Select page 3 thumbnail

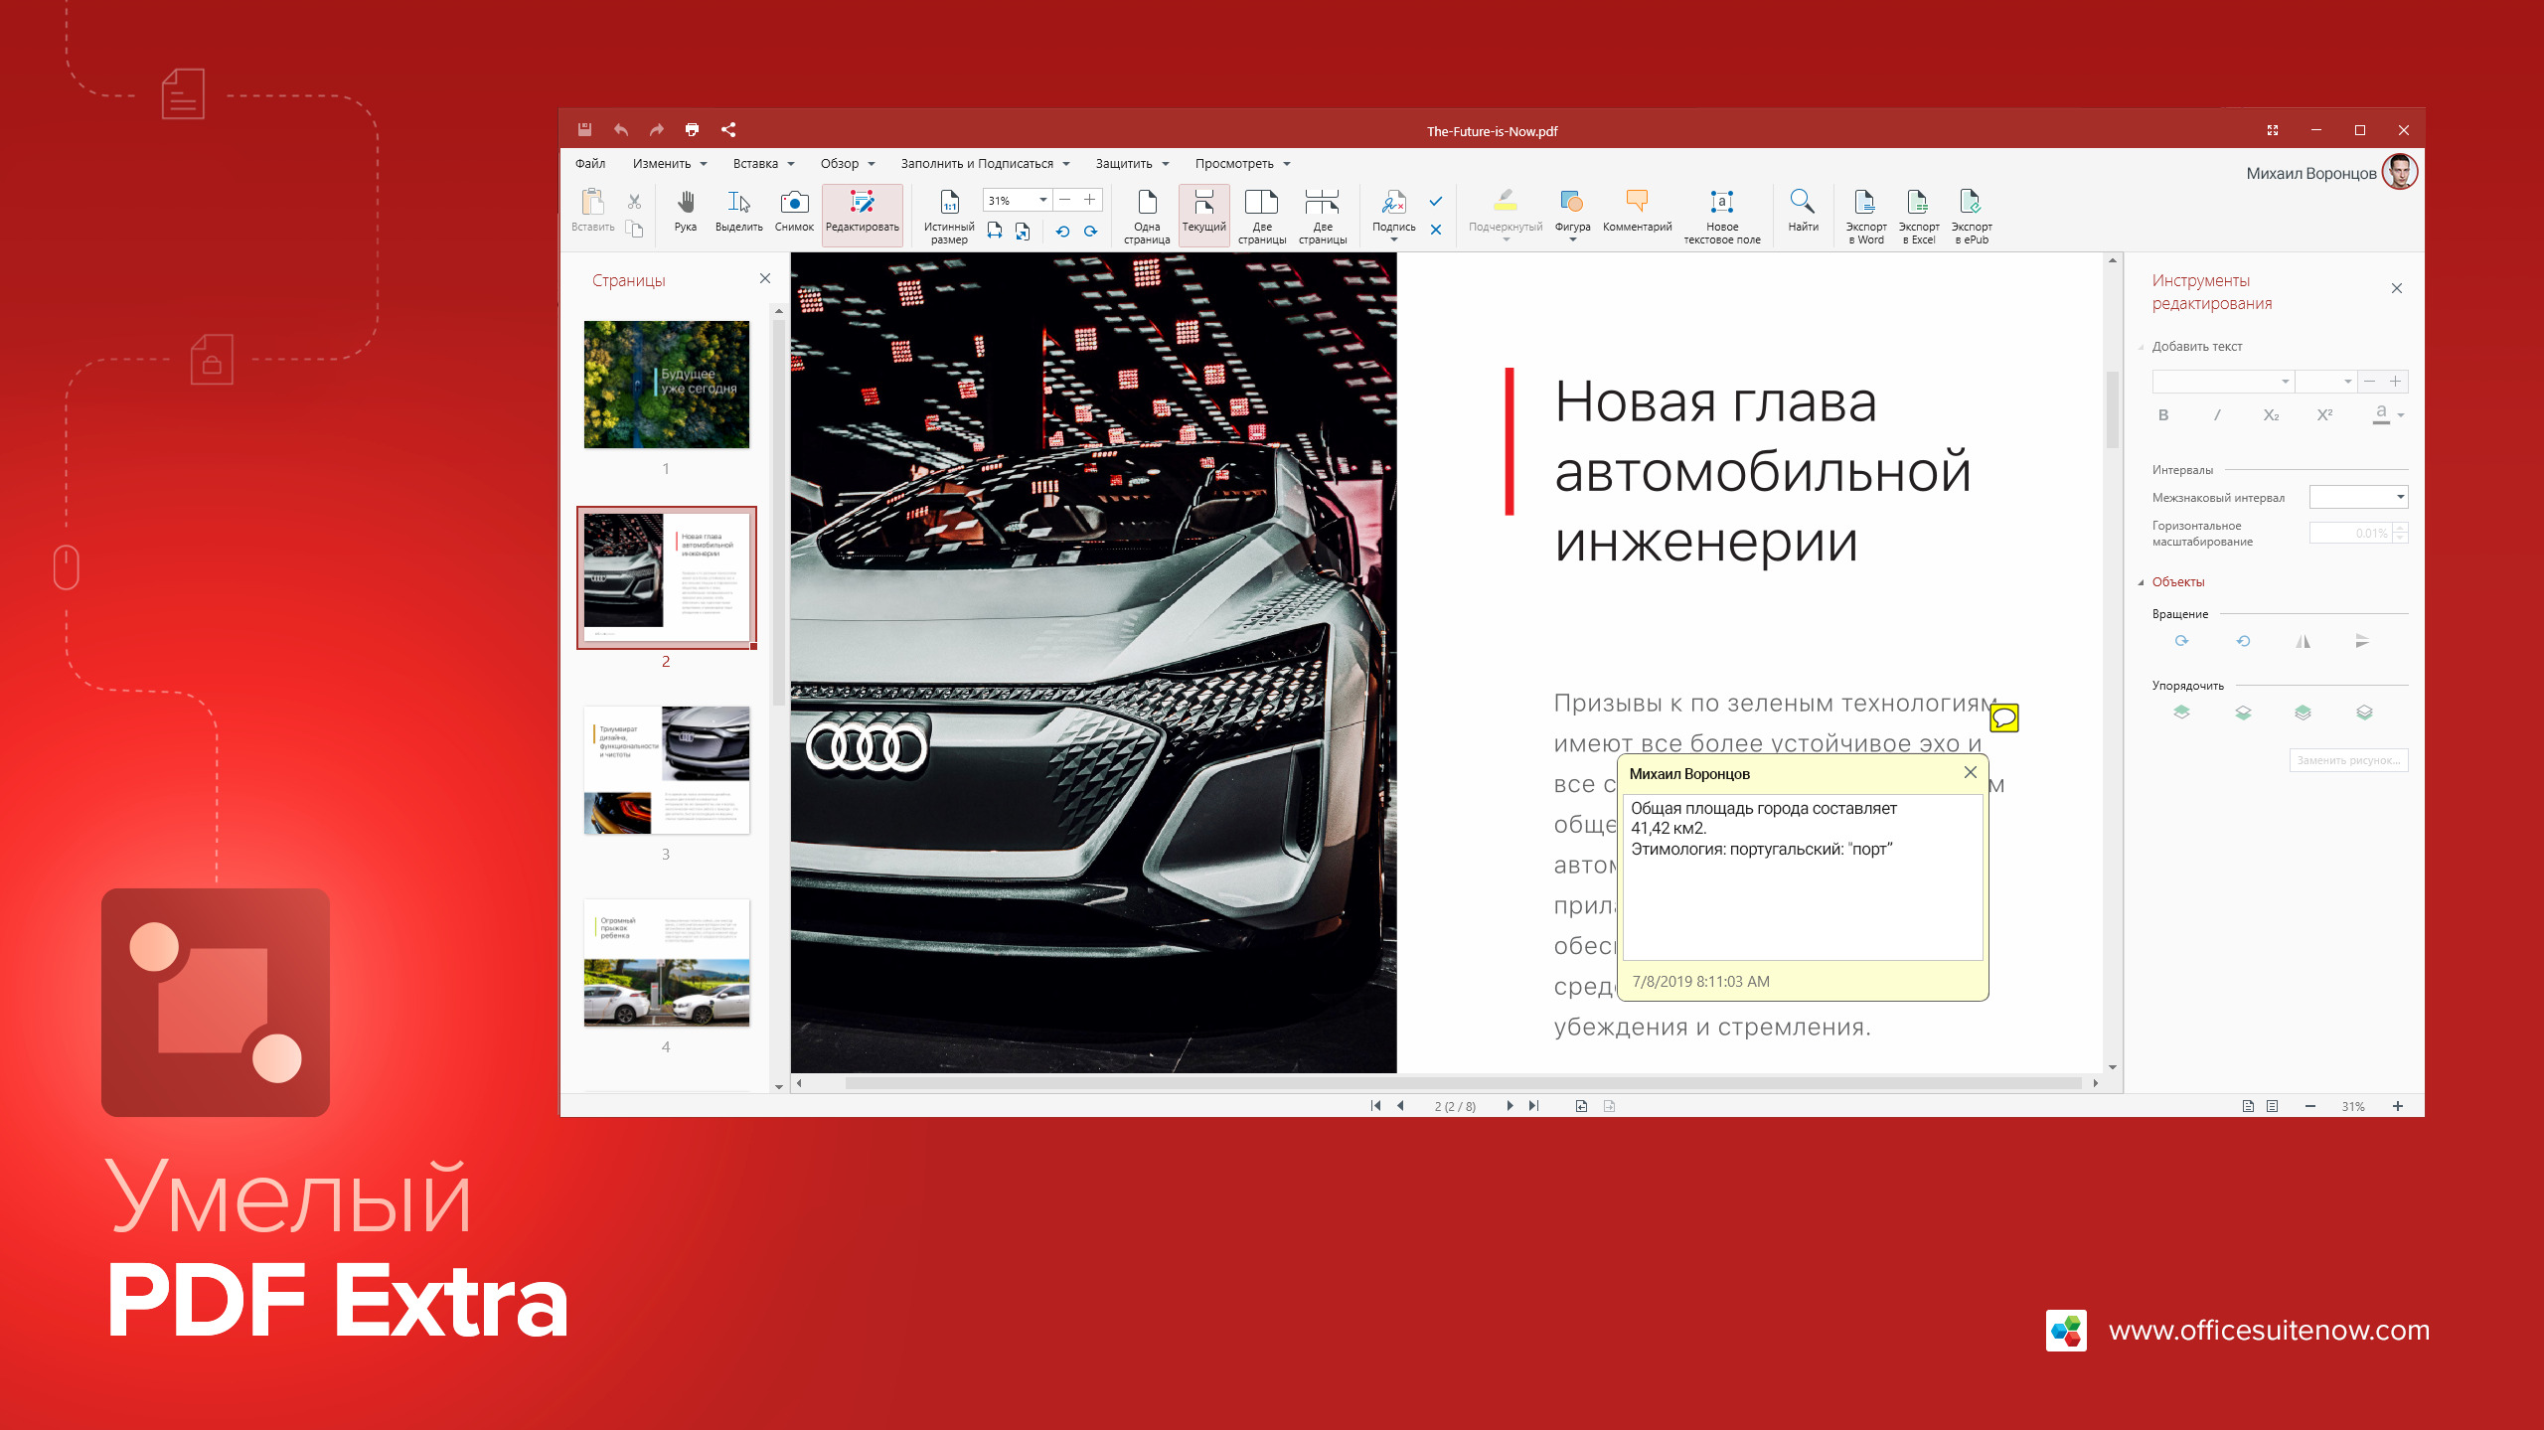pos(666,770)
